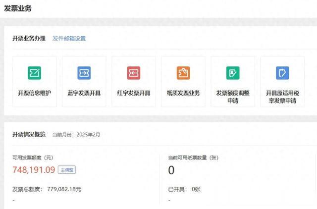Open the 发票额度调整申请 green icon
The height and width of the screenshot is (209, 317).
pyautogui.click(x=233, y=73)
